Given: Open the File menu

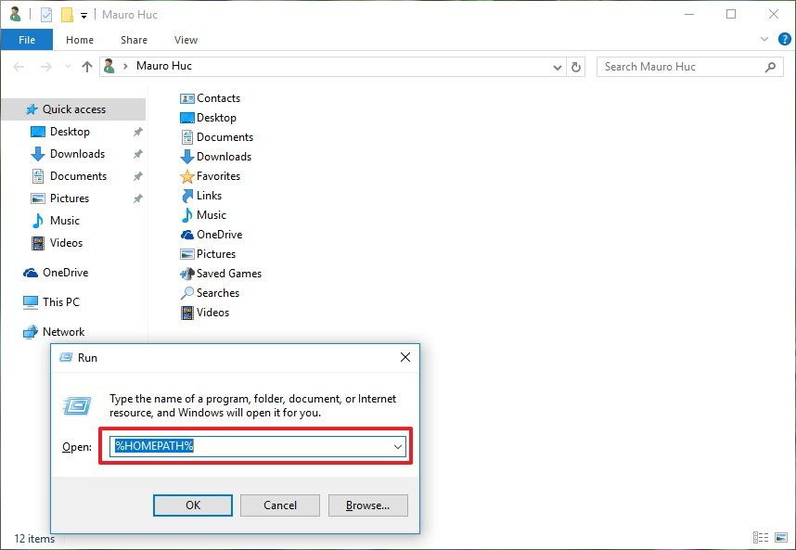Looking at the screenshot, I should click(27, 40).
